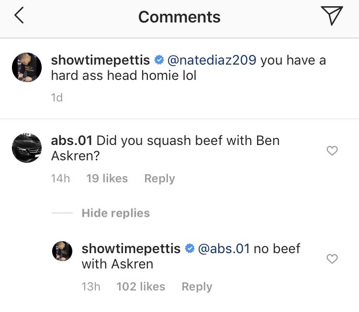Reply to abs.01's comment
359x312 pixels.
(x=159, y=178)
